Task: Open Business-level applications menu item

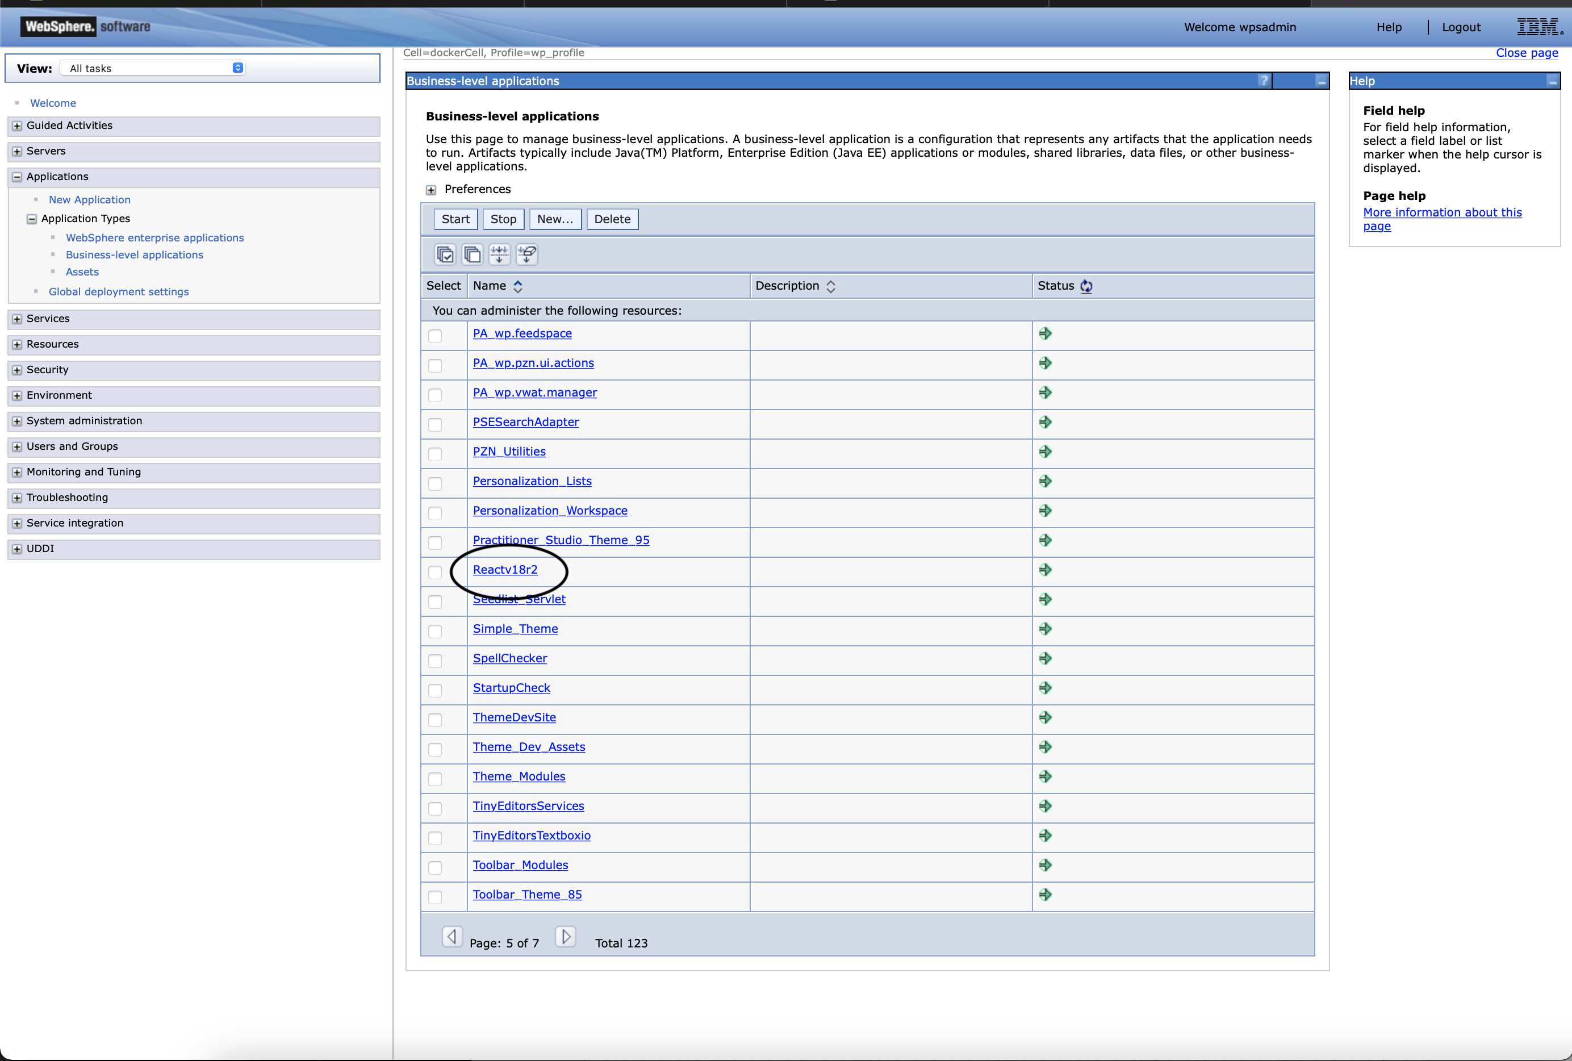Action: pyautogui.click(x=135, y=254)
